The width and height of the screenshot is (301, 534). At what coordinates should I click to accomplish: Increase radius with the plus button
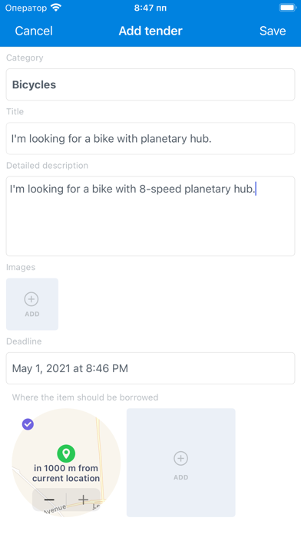(83, 499)
